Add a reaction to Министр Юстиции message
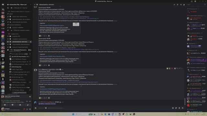Image resolution: width=207 pixels, height=116 pixels. pyautogui.click(x=49, y=98)
